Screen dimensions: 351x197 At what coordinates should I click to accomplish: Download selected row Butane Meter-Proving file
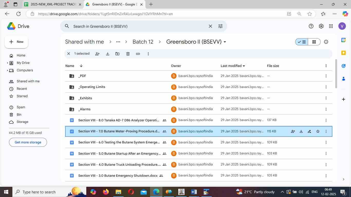[x=301, y=131]
